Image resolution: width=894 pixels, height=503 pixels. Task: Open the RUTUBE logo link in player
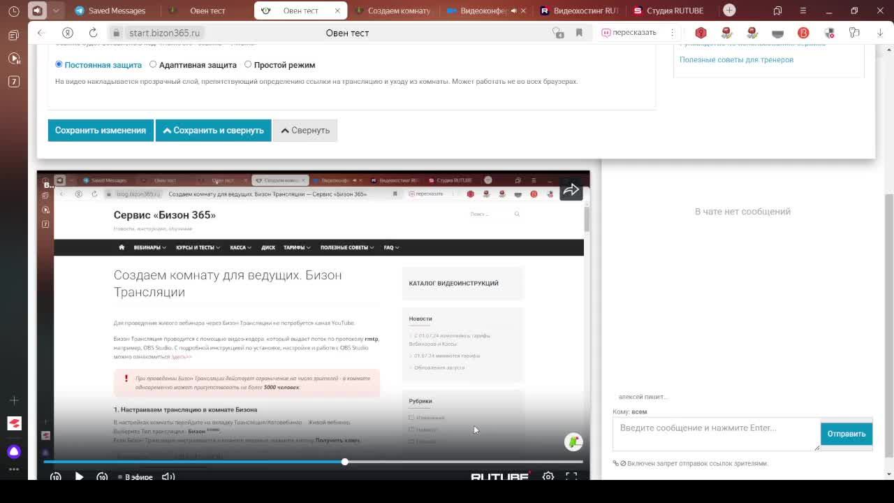coord(500,477)
